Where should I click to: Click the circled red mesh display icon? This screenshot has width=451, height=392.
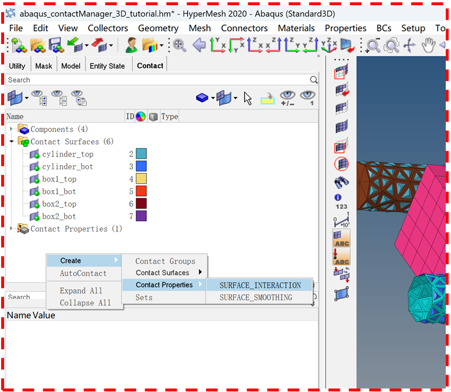coord(341,164)
